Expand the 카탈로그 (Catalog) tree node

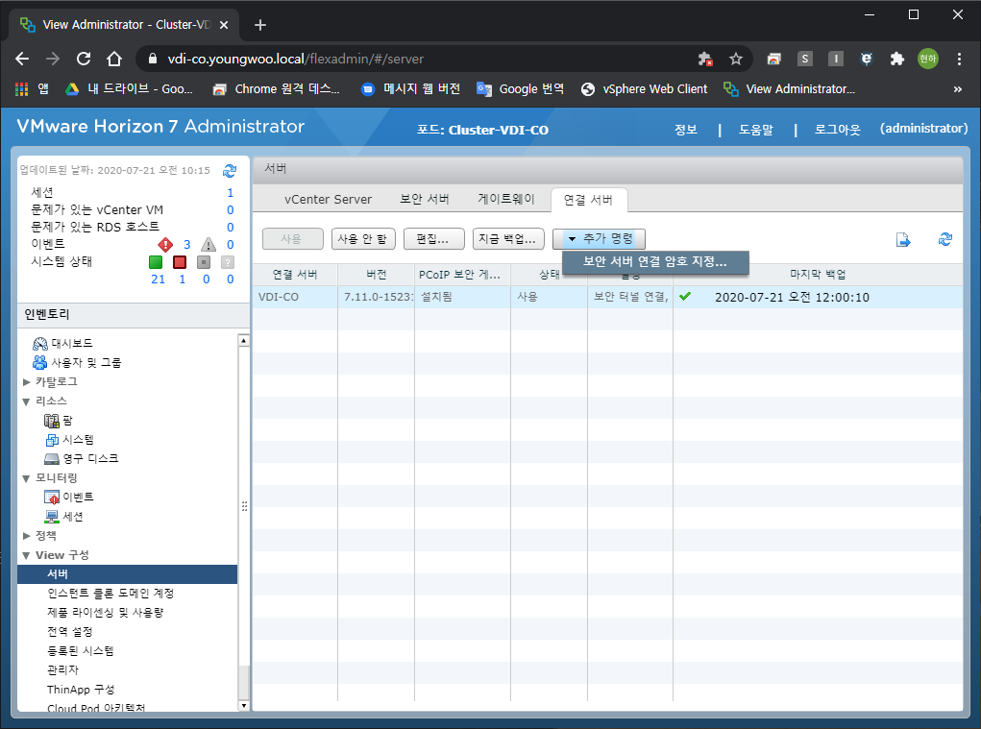click(26, 381)
